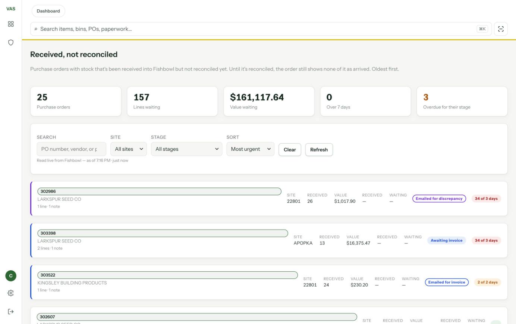
Task: Click value $1,017.90
Action: pos(345,201)
